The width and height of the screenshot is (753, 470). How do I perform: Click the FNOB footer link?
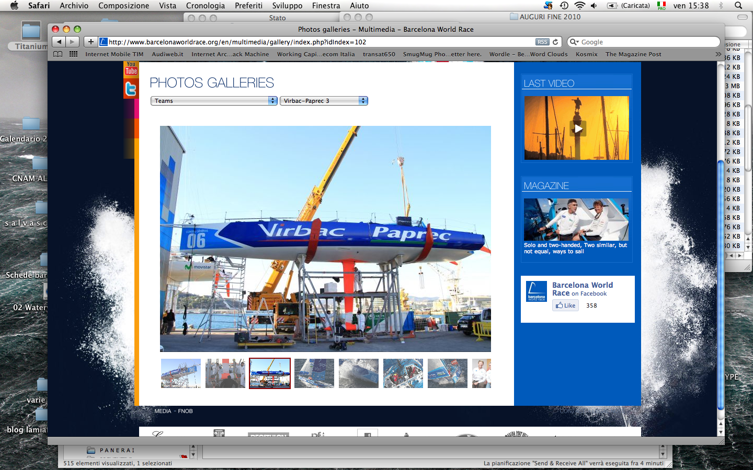[x=185, y=411]
